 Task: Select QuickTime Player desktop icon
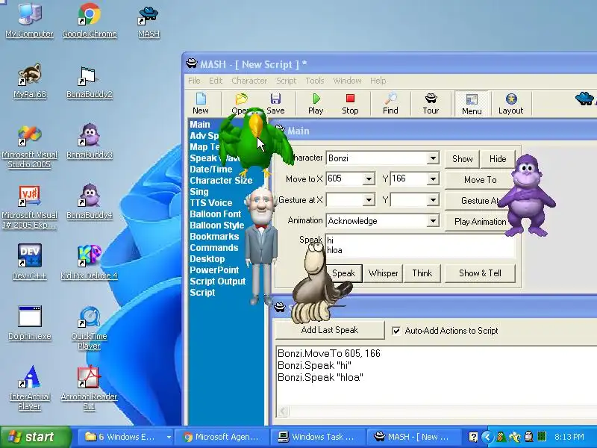coord(90,328)
